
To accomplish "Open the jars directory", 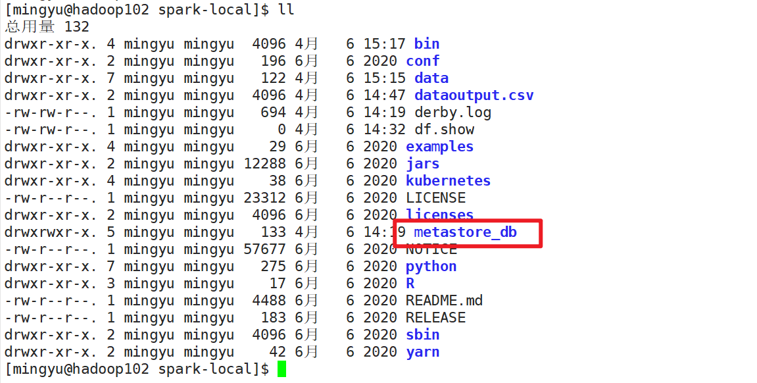I will pyautogui.click(x=422, y=163).
